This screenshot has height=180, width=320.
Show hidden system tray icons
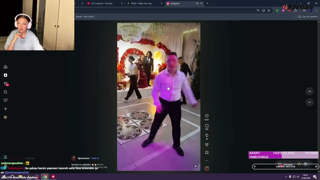(x=286, y=177)
